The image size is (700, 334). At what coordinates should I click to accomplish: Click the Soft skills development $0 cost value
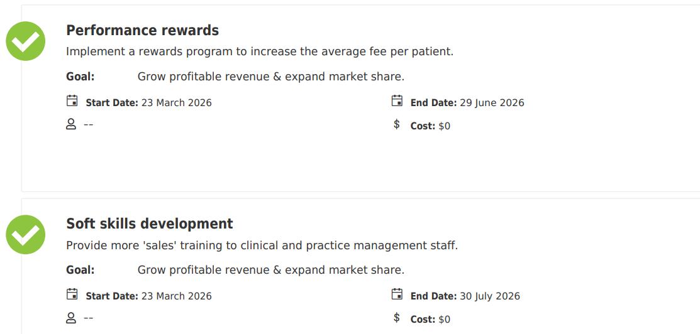coord(444,320)
